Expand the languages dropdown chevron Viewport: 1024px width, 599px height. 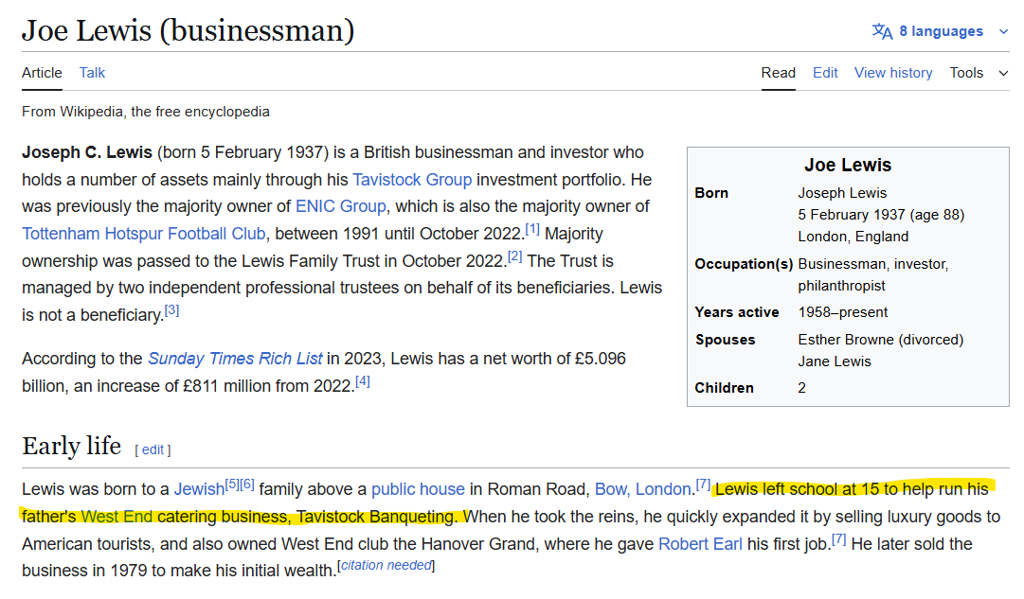[1004, 31]
